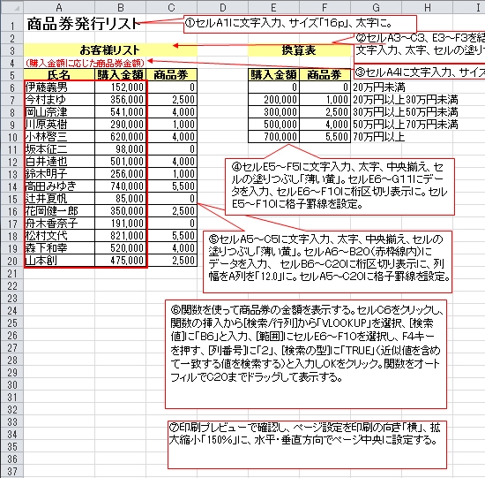Click name cell 山本創
The width and height of the screenshot is (485, 478).
59,261
